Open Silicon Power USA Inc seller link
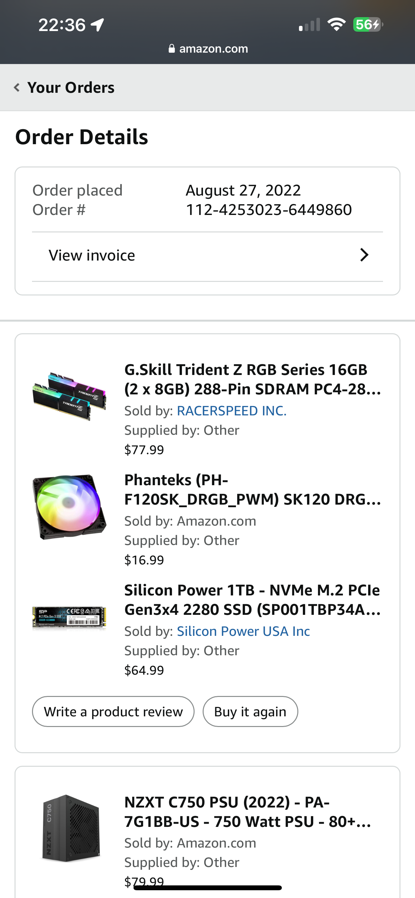415x898 pixels. tap(243, 631)
